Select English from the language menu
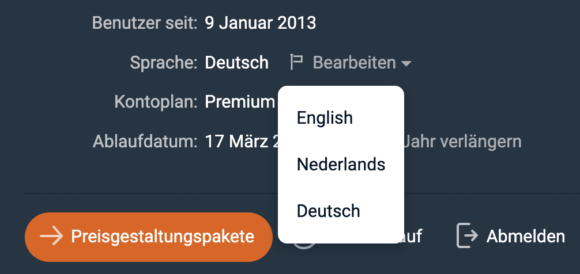This screenshot has height=274, width=580. (x=325, y=118)
